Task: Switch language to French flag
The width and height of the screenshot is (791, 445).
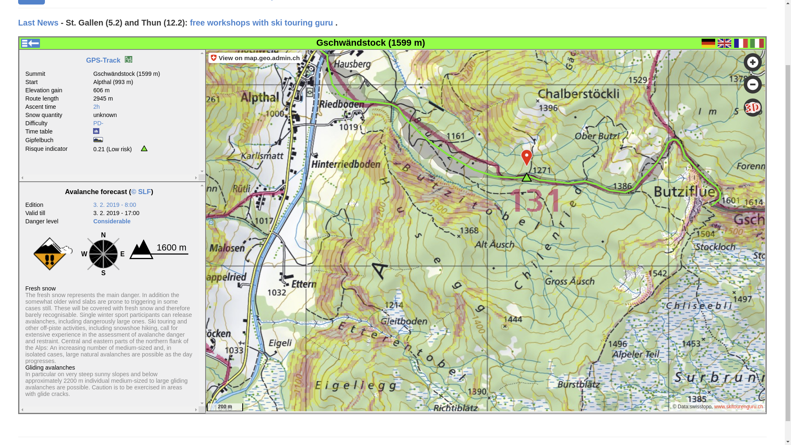Action: [740, 43]
